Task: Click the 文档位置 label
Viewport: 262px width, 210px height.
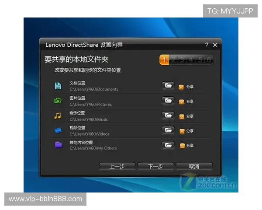Action: coord(77,83)
